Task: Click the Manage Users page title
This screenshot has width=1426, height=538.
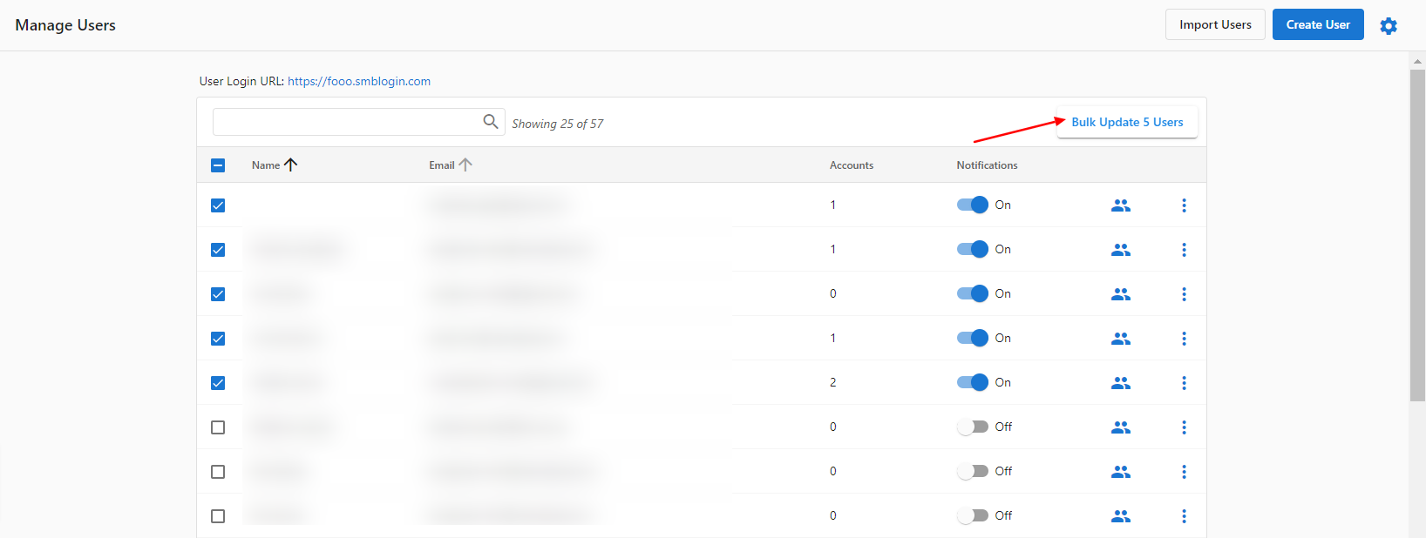Action: click(x=65, y=25)
